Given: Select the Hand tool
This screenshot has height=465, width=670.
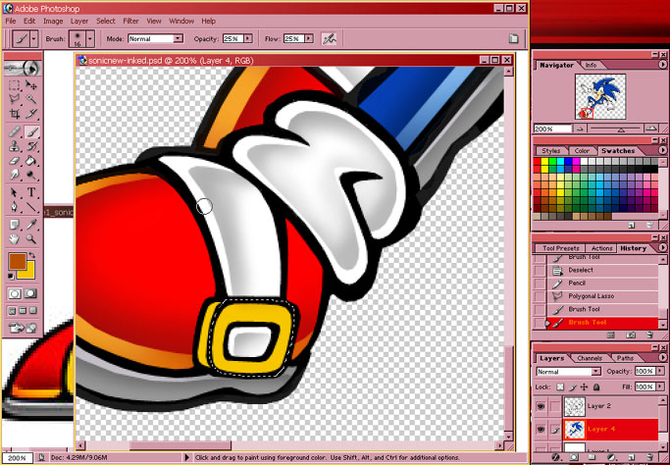Looking at the screenshot, I should [15, 239].
